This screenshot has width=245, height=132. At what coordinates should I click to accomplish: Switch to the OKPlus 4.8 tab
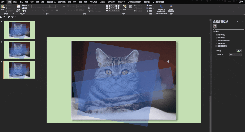(x=112, y=2)
